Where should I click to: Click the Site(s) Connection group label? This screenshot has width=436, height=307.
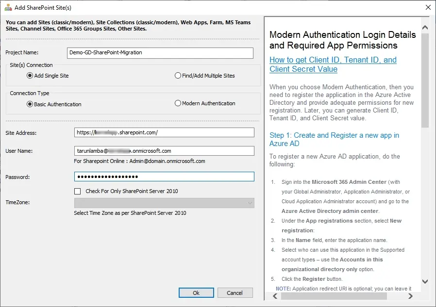click(31, 65)
